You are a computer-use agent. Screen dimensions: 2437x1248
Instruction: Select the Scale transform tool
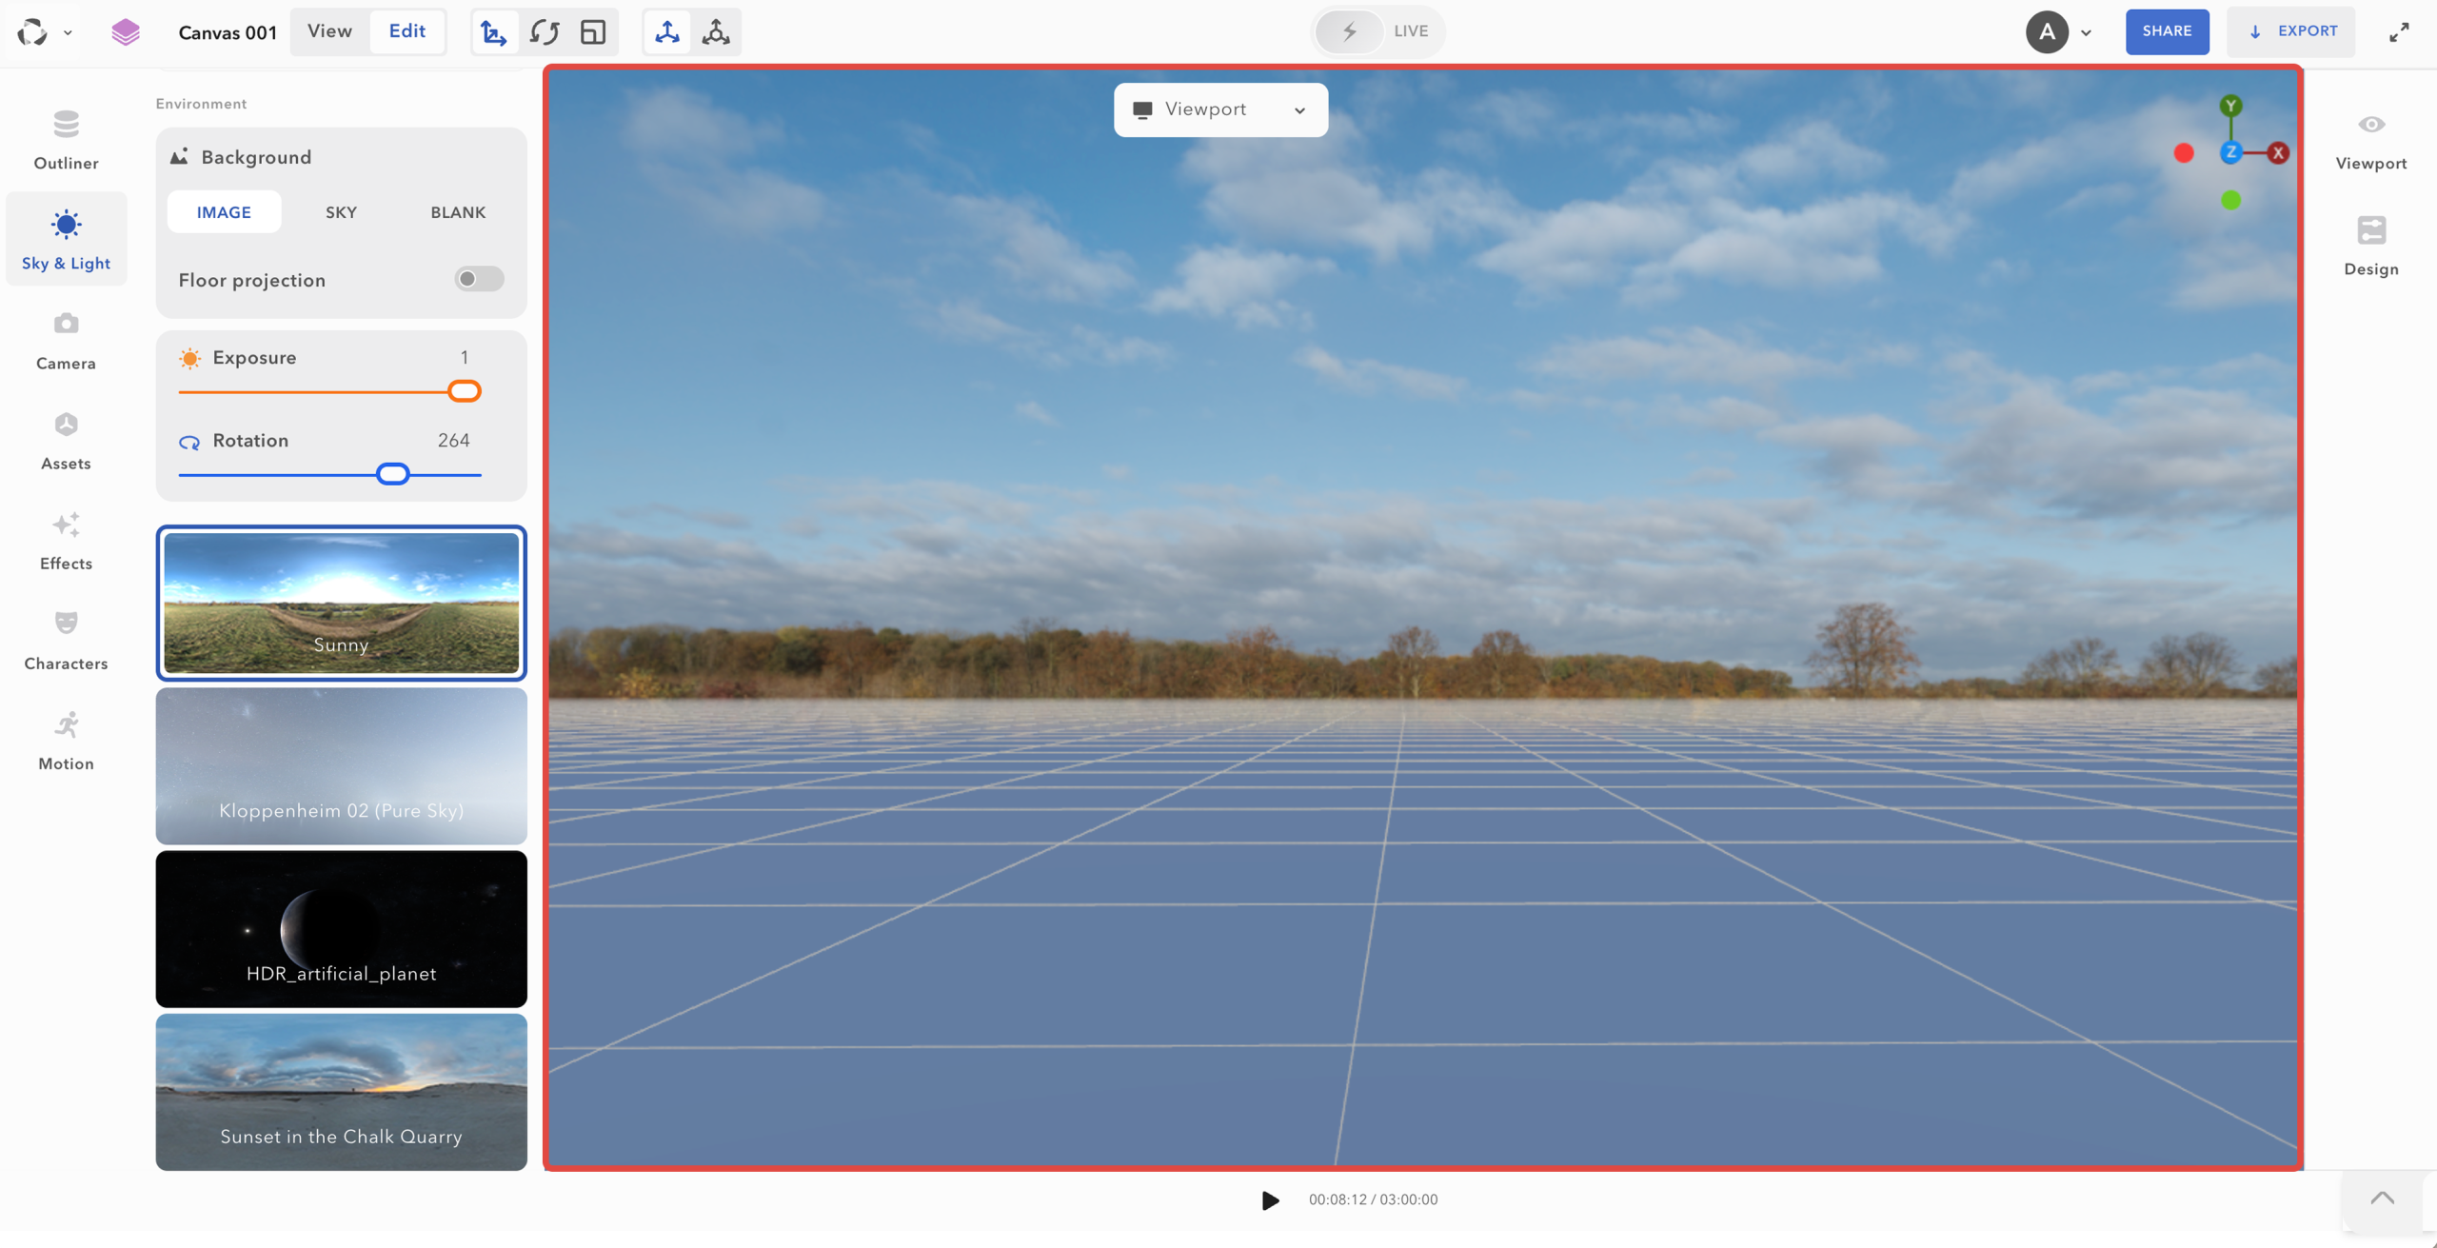click(593, 31)
